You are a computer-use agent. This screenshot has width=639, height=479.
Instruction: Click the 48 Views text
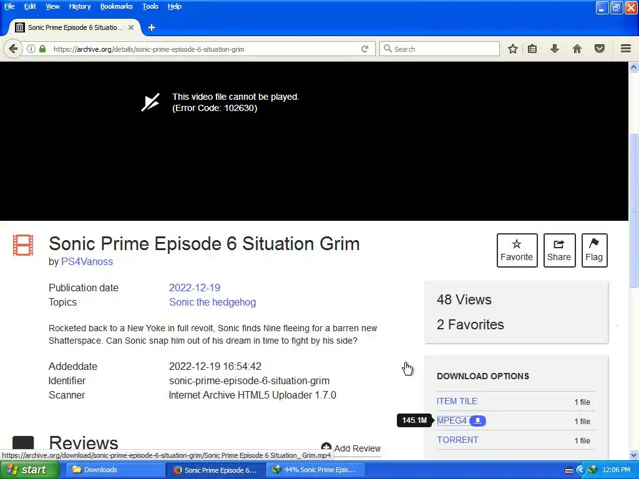464,300
